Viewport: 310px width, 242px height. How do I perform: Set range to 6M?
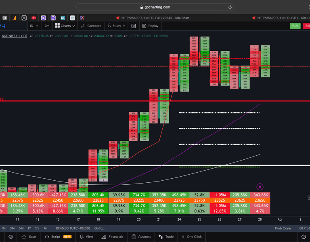pyautogui.click(x=21, y=228)
